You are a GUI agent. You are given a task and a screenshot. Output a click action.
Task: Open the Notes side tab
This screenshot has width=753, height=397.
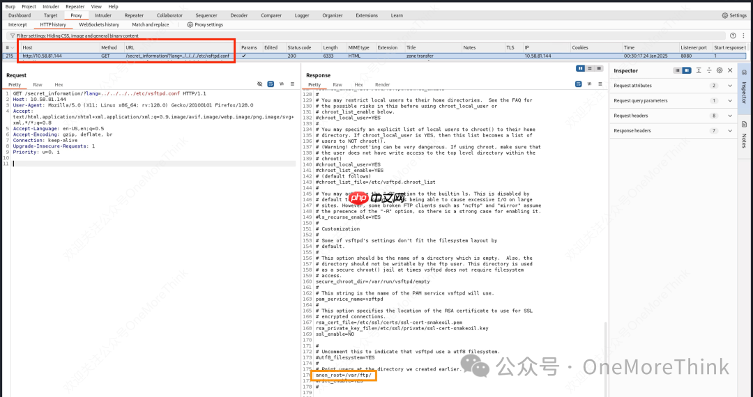(x=745, y=135)
